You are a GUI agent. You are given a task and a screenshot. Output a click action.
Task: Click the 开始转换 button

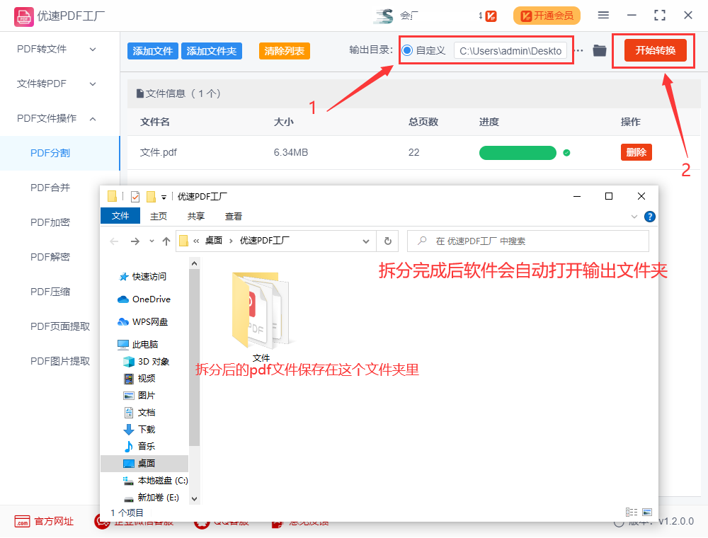[655, 50]
